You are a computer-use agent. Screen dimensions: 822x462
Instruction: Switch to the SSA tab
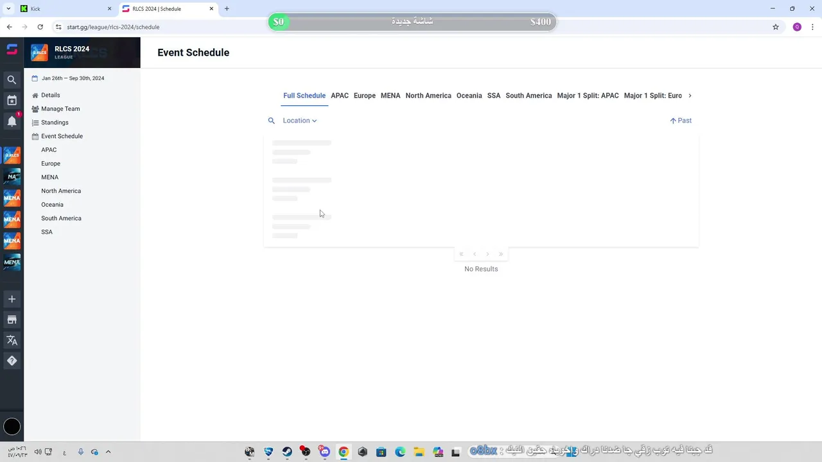[494, 96]
